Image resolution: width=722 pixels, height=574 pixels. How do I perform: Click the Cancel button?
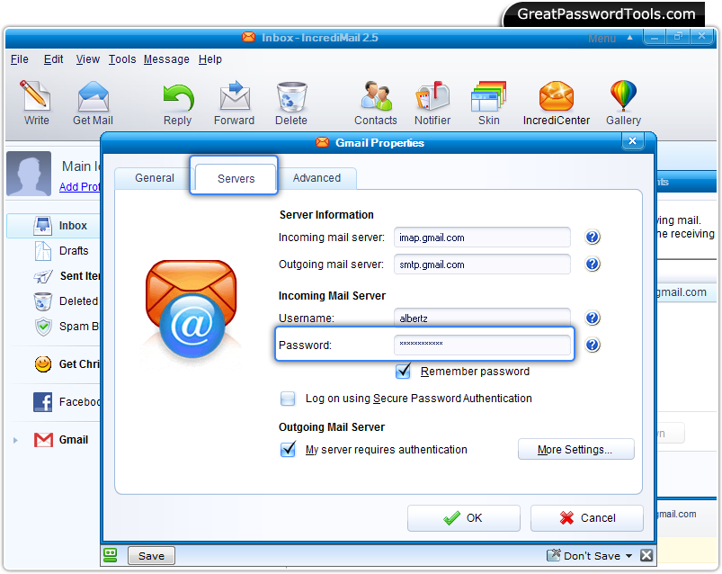[587, 518]
